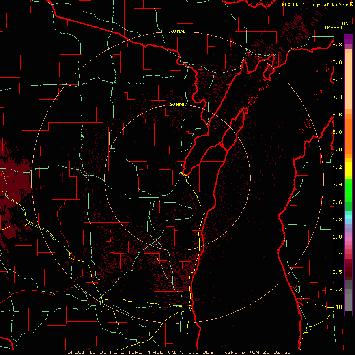Screen dimensions: 355x355
Task: Click the 50 NMI range ring label
Action: click(177, 104)
